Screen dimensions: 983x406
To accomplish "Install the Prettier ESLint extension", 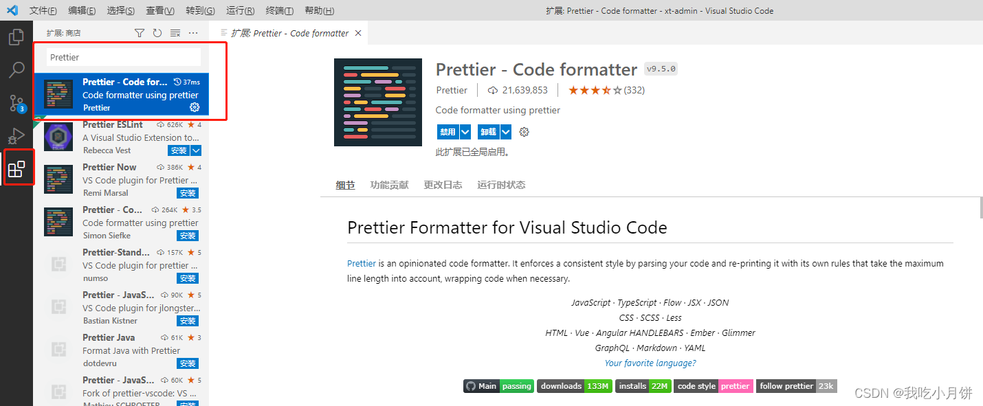I will [x=179, y=150].
